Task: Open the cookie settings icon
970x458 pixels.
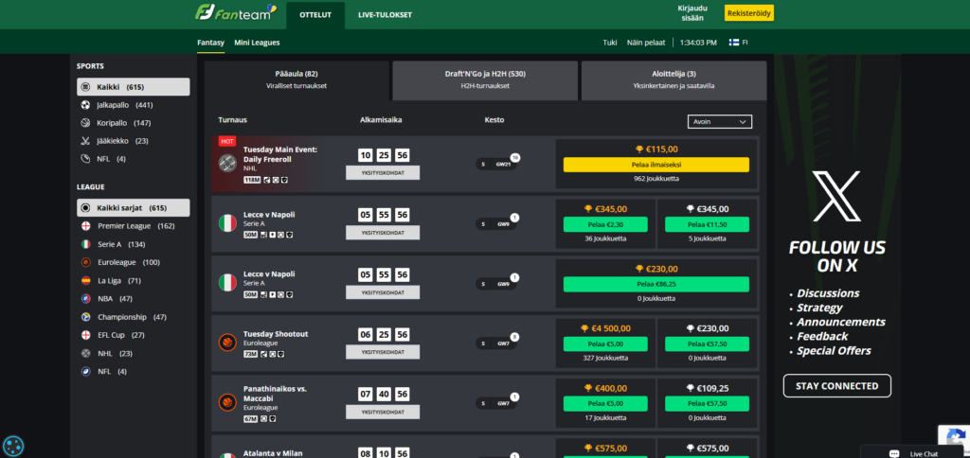Action: (x=13, y=446)
